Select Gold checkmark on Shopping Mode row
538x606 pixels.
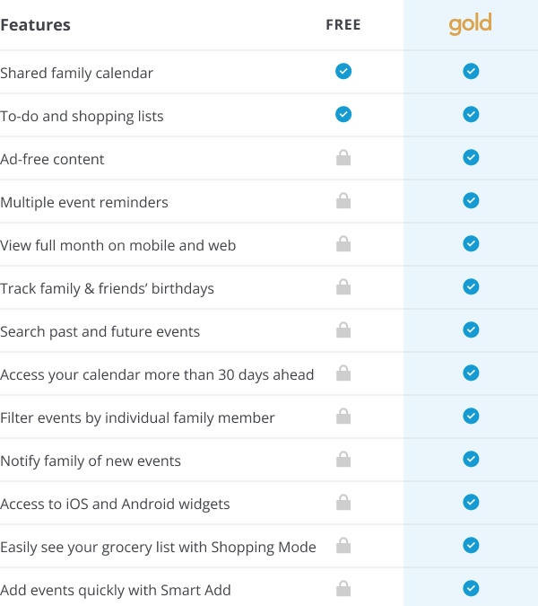[471, 545]
